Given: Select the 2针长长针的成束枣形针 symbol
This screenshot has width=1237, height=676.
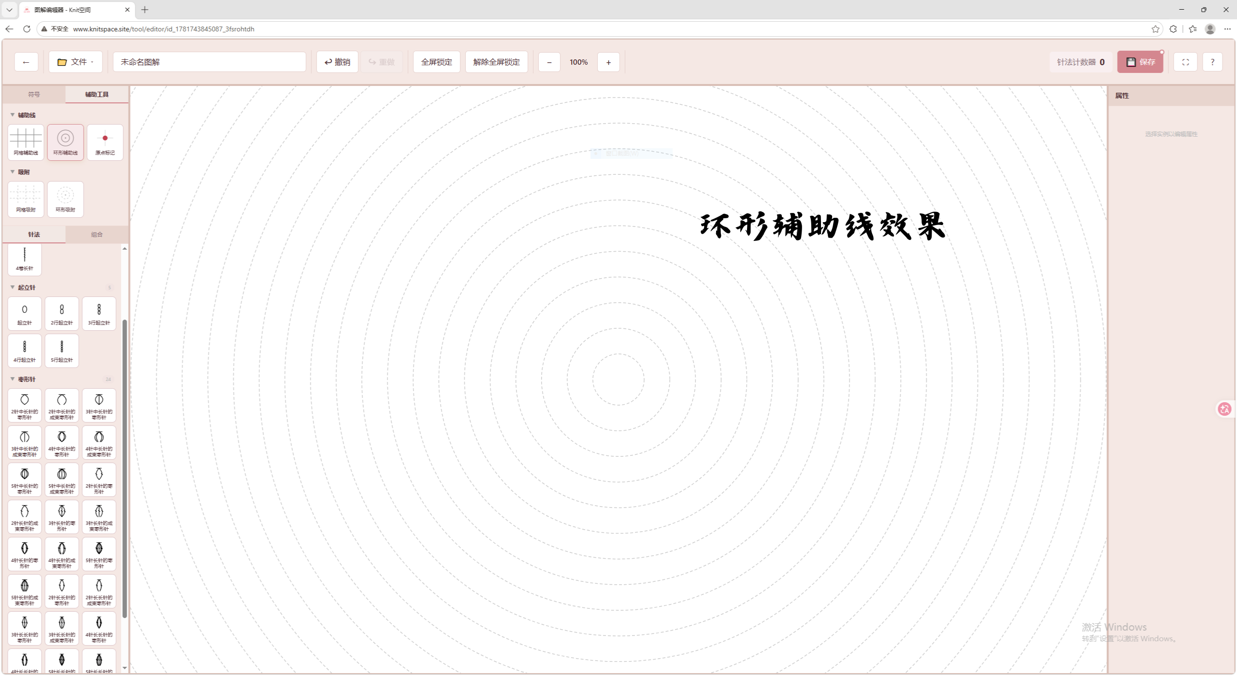Looking at the screenshot, I should tap(99, 591).
